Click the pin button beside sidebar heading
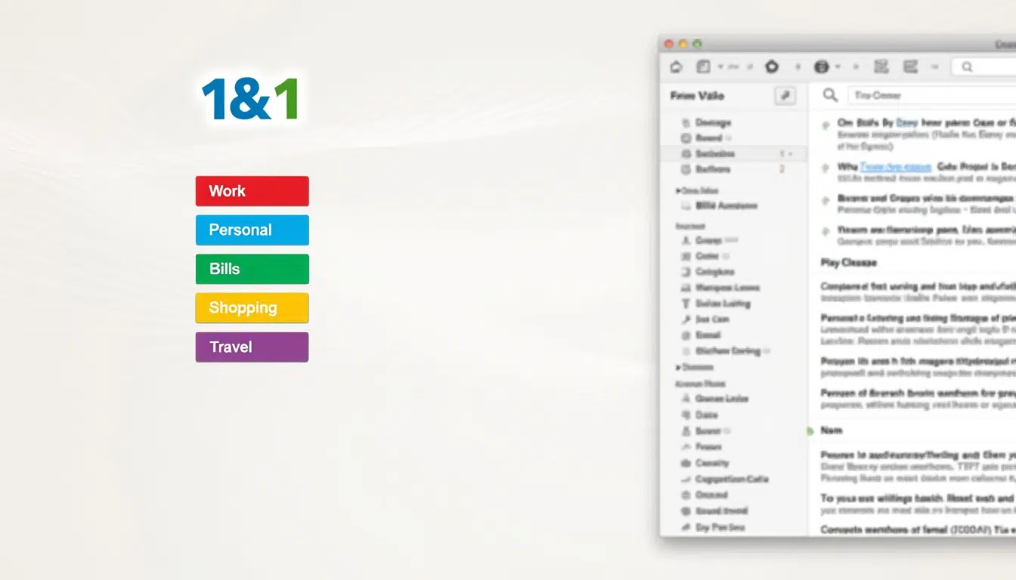Image resolution: width=1016 pixels, height=580 pixels. pyautogui.click(x=785, y=96)
